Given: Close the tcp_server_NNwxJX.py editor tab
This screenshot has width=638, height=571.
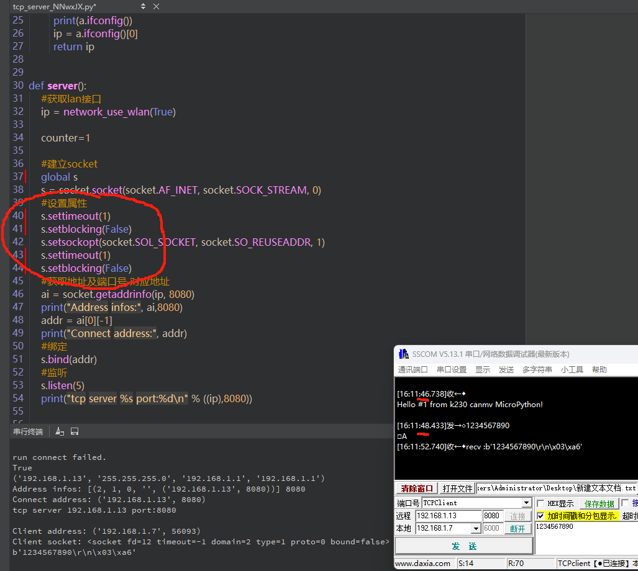Looking at the screenshot, I should point(155,7).
